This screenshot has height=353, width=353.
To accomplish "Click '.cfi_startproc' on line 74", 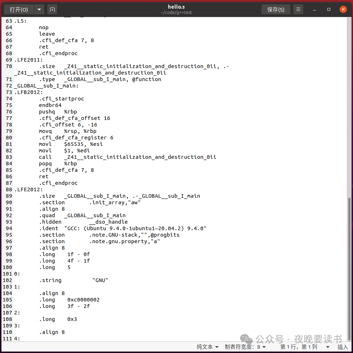I will tap(62, 99).
